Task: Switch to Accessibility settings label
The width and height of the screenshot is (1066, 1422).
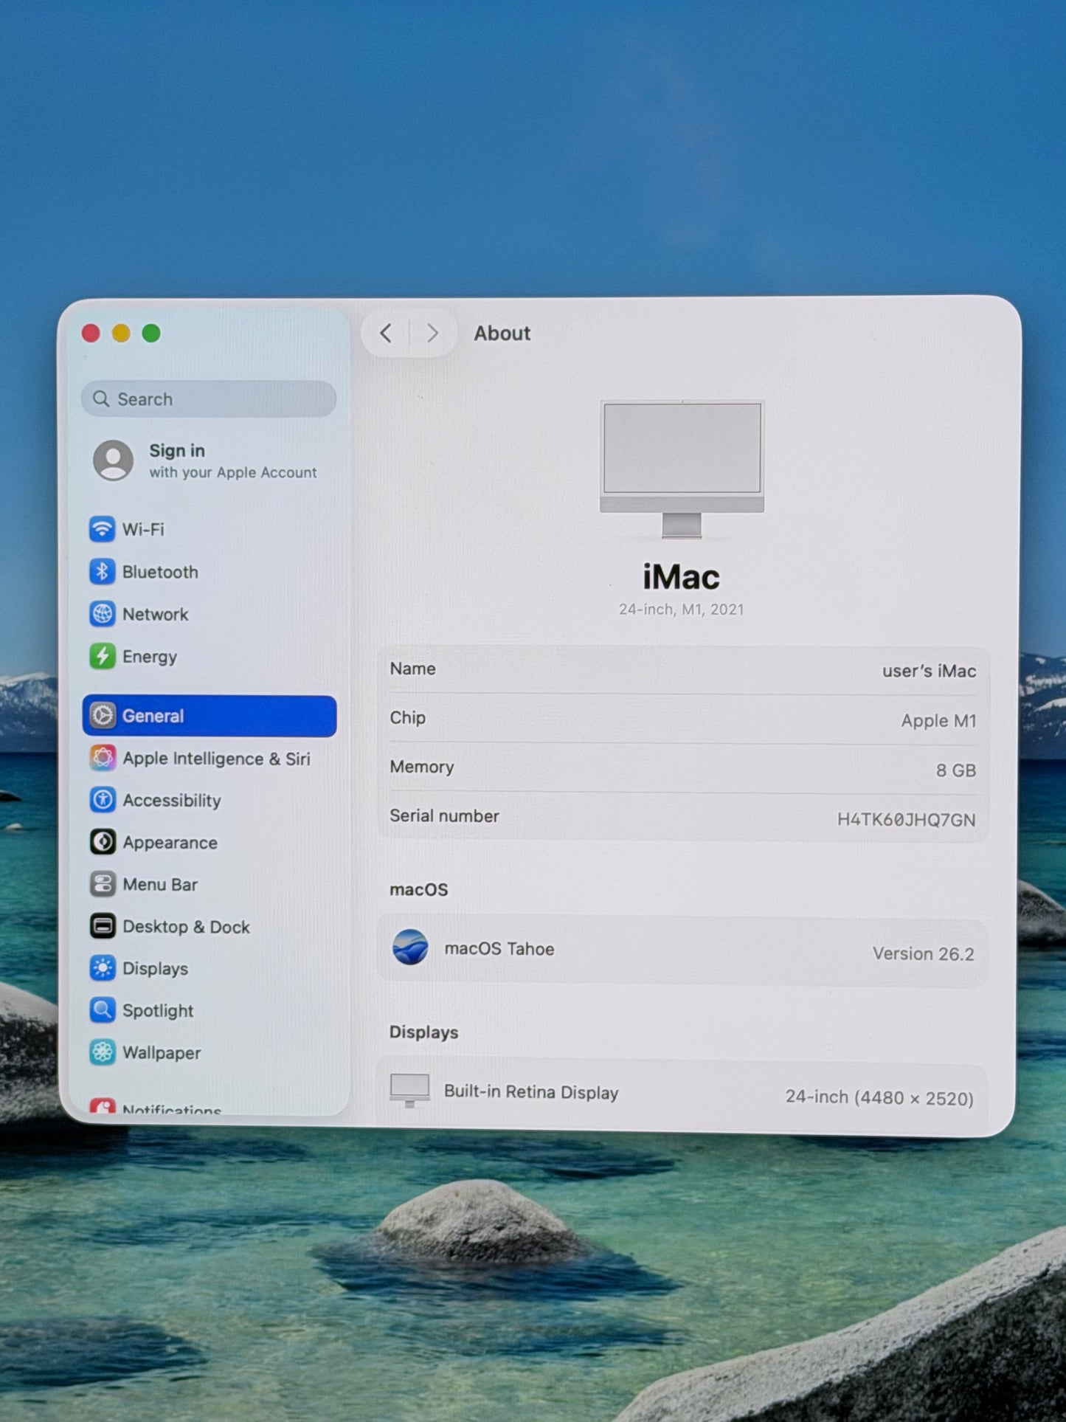Action: coord(172,801)
